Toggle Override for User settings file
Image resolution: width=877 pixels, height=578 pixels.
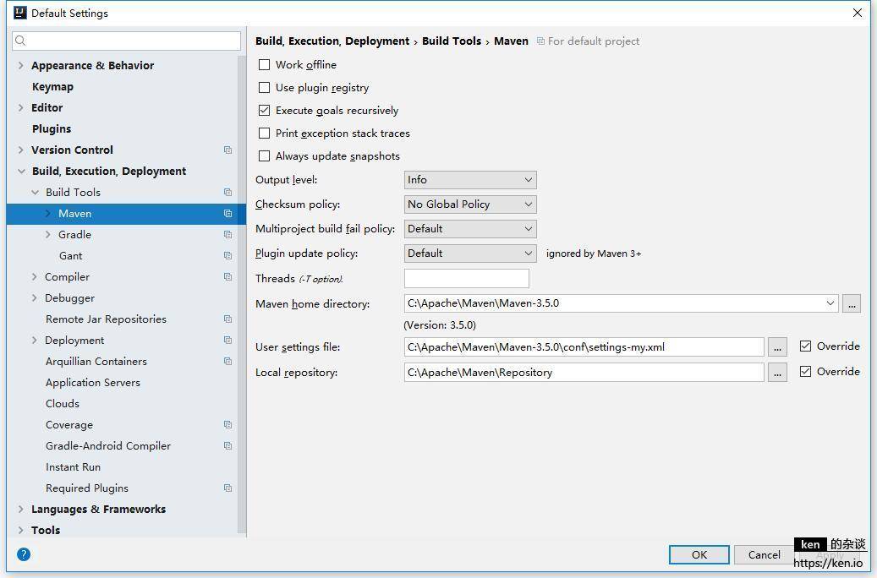(805, 346)
